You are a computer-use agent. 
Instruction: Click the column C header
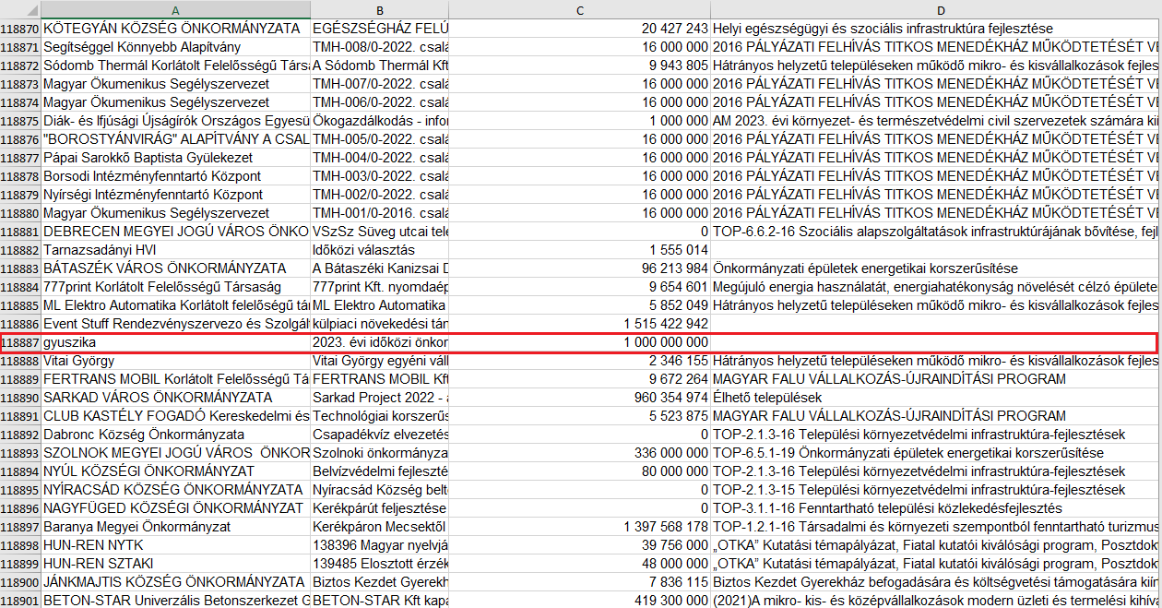[579, 9]
